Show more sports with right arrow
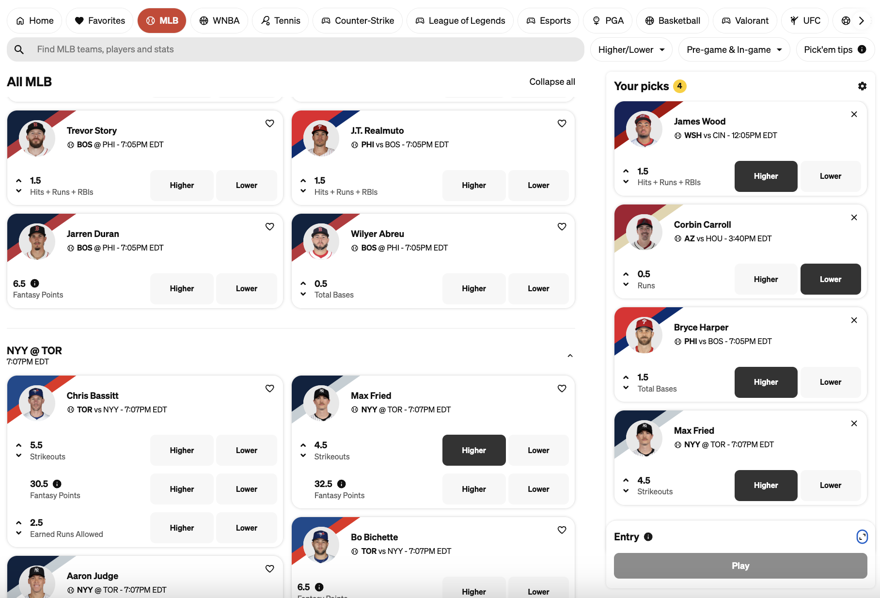880x598 pixels. pyautogui.click(x=861, y=21)
